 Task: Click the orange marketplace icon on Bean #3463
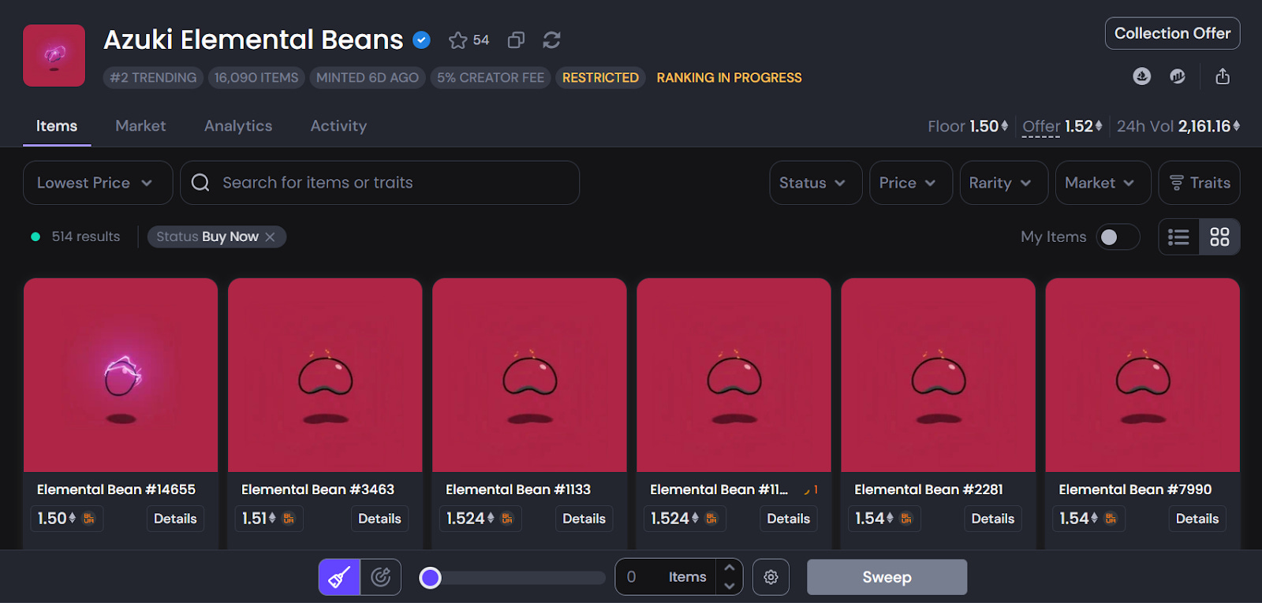click(x=289, y=519)
